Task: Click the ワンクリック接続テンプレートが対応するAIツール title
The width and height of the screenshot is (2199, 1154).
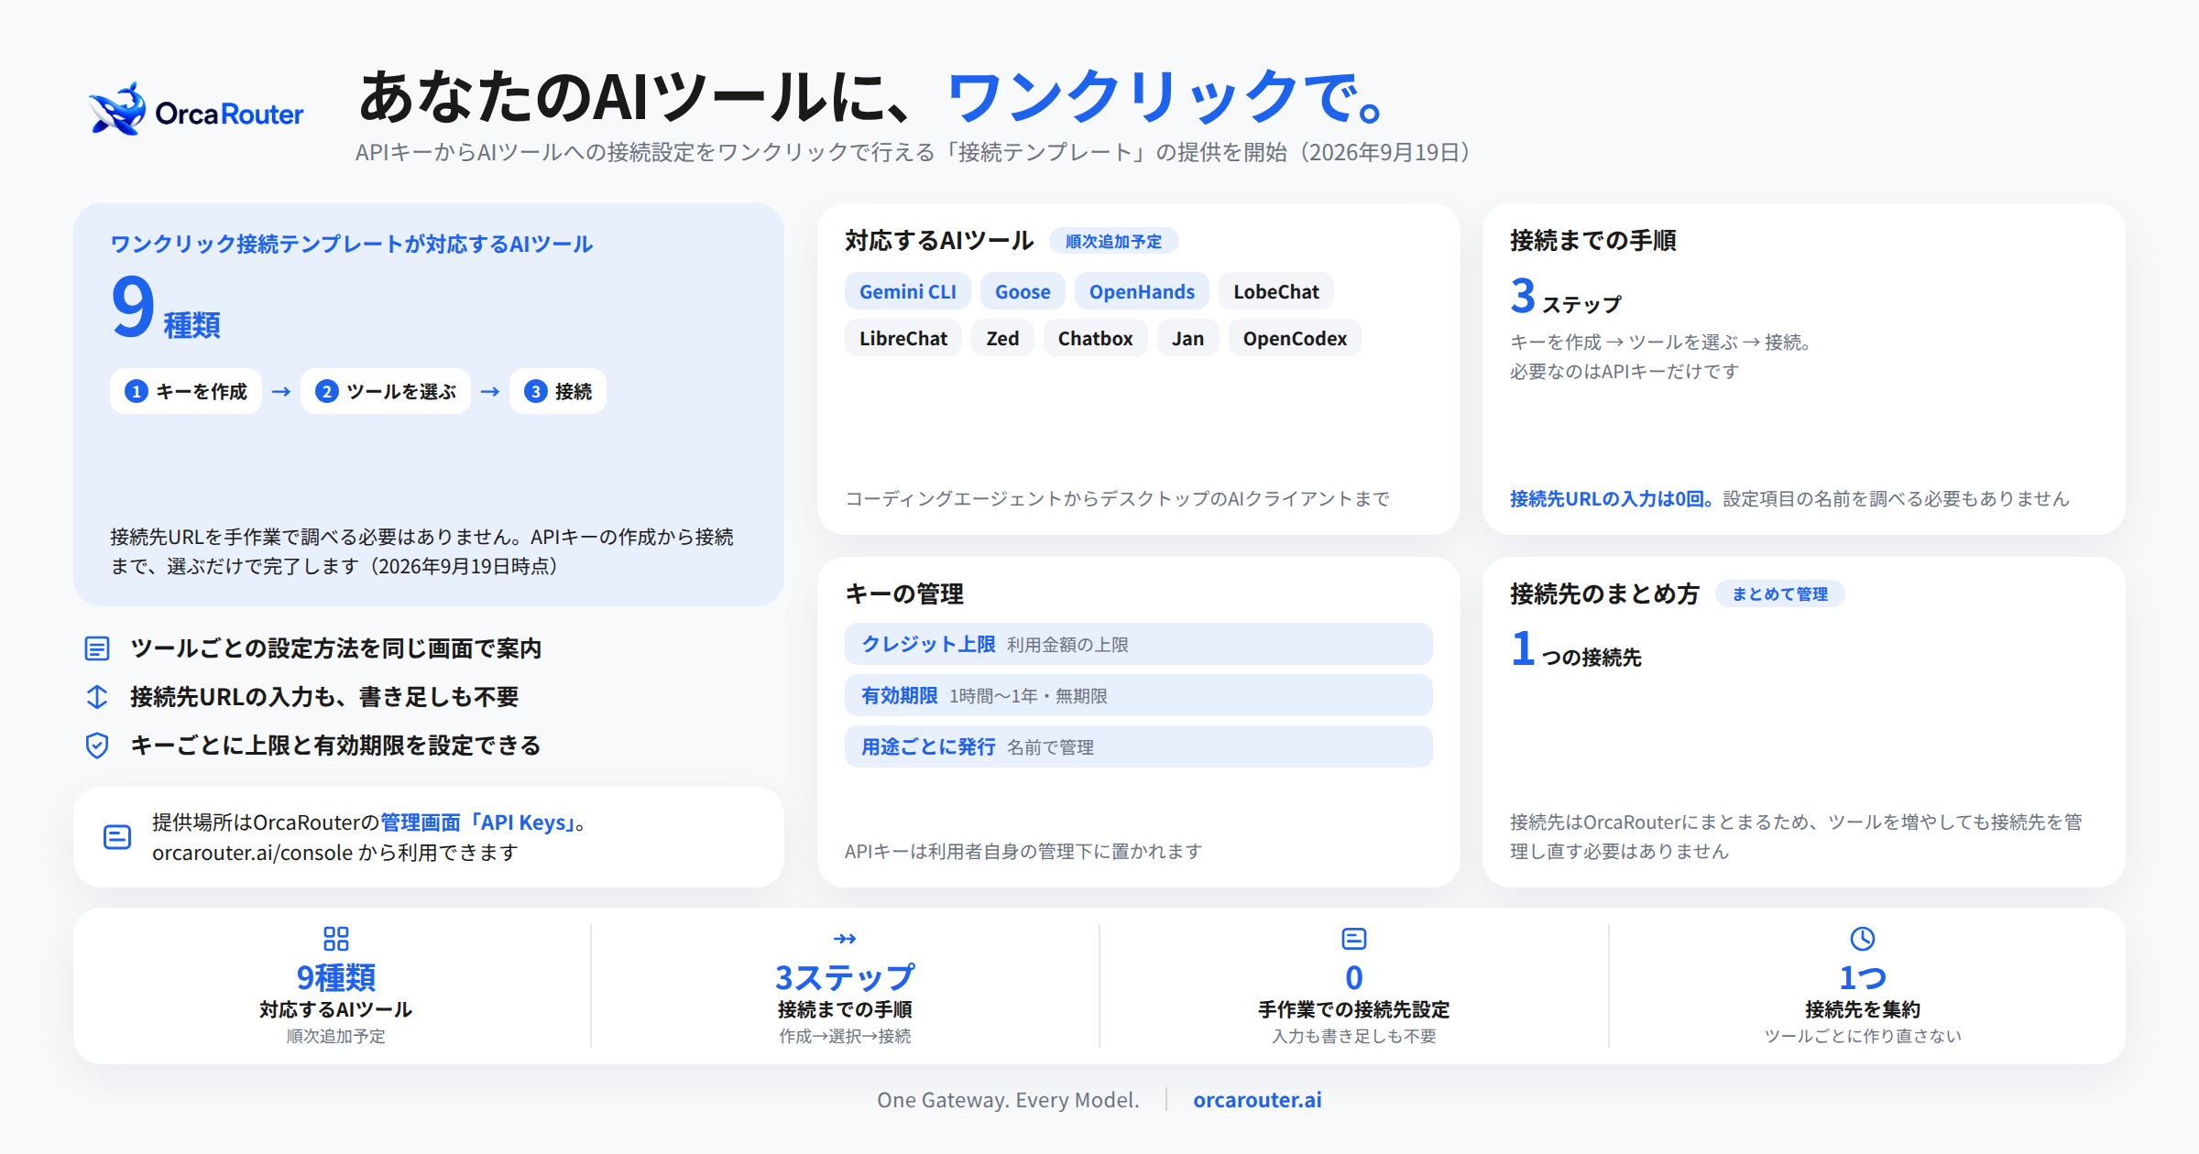Action: (352, 245)
